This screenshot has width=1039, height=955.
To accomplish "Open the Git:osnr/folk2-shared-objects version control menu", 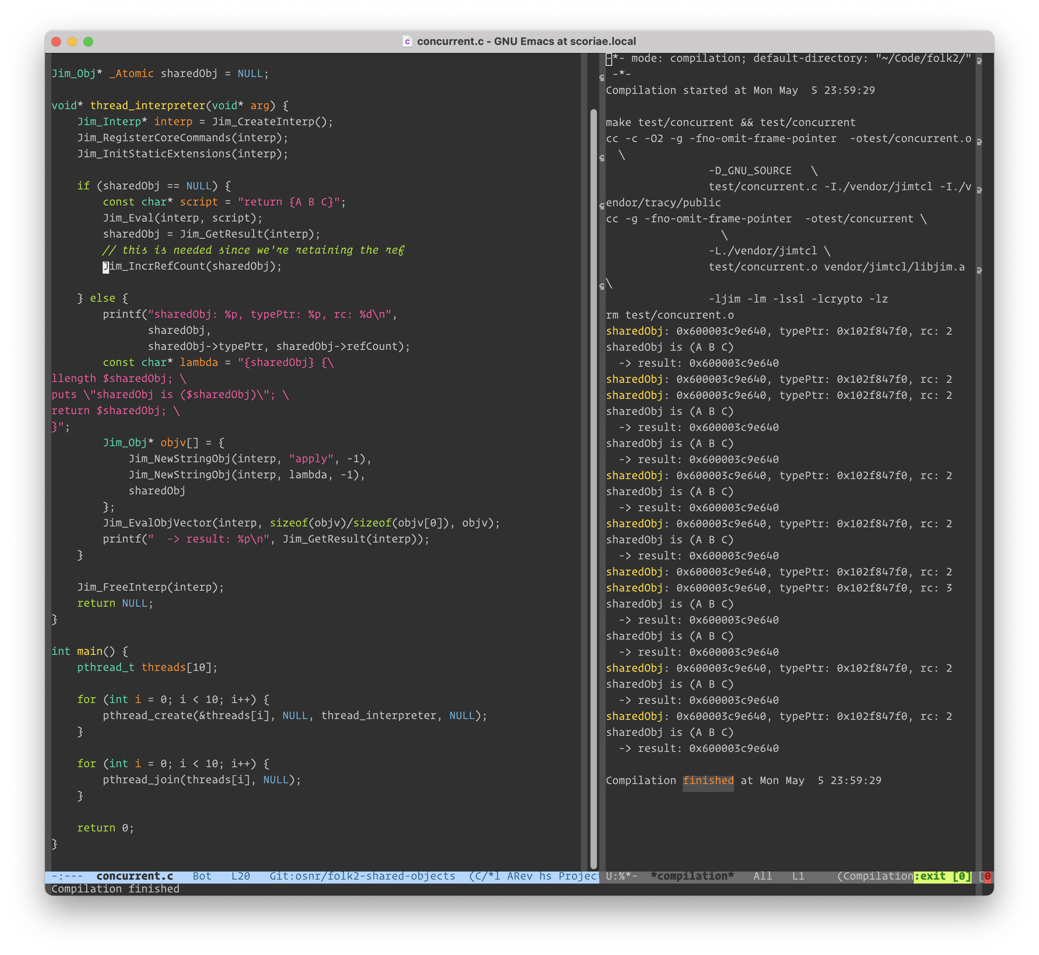I will click(x=362, y=876).
